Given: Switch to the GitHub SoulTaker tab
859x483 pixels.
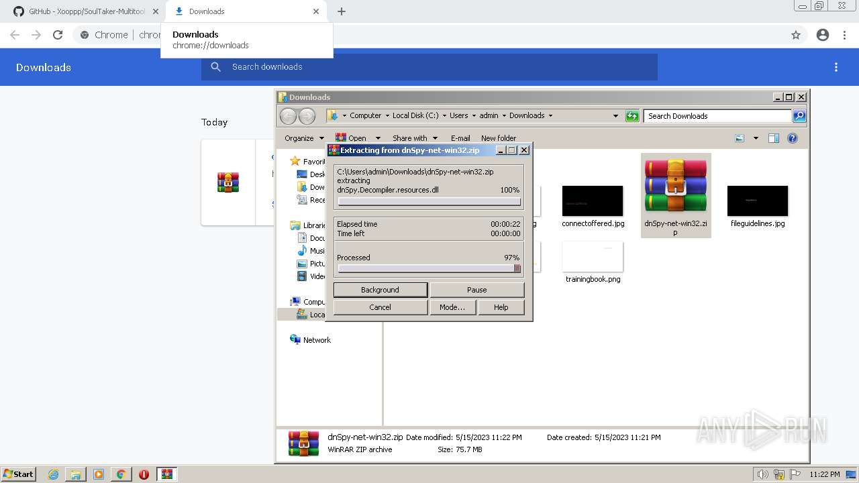Looking at the screenshot, I should [x=86, y=11].
